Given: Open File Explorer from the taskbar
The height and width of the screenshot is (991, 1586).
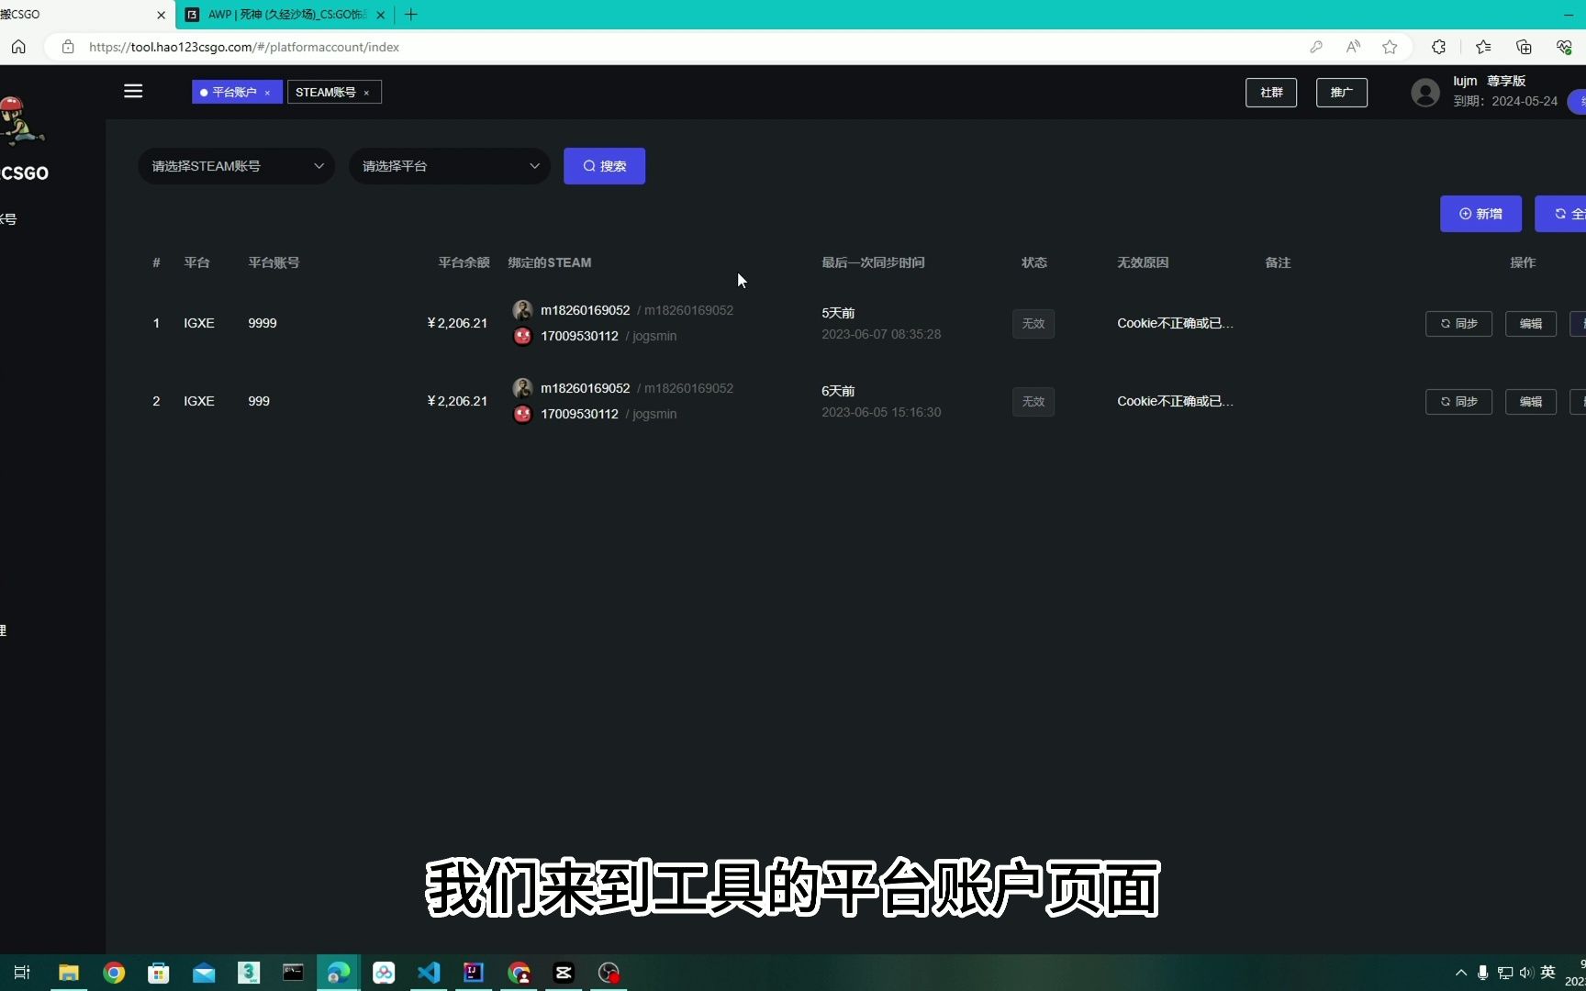Looking at the screenshot, I should click(69, 973).
